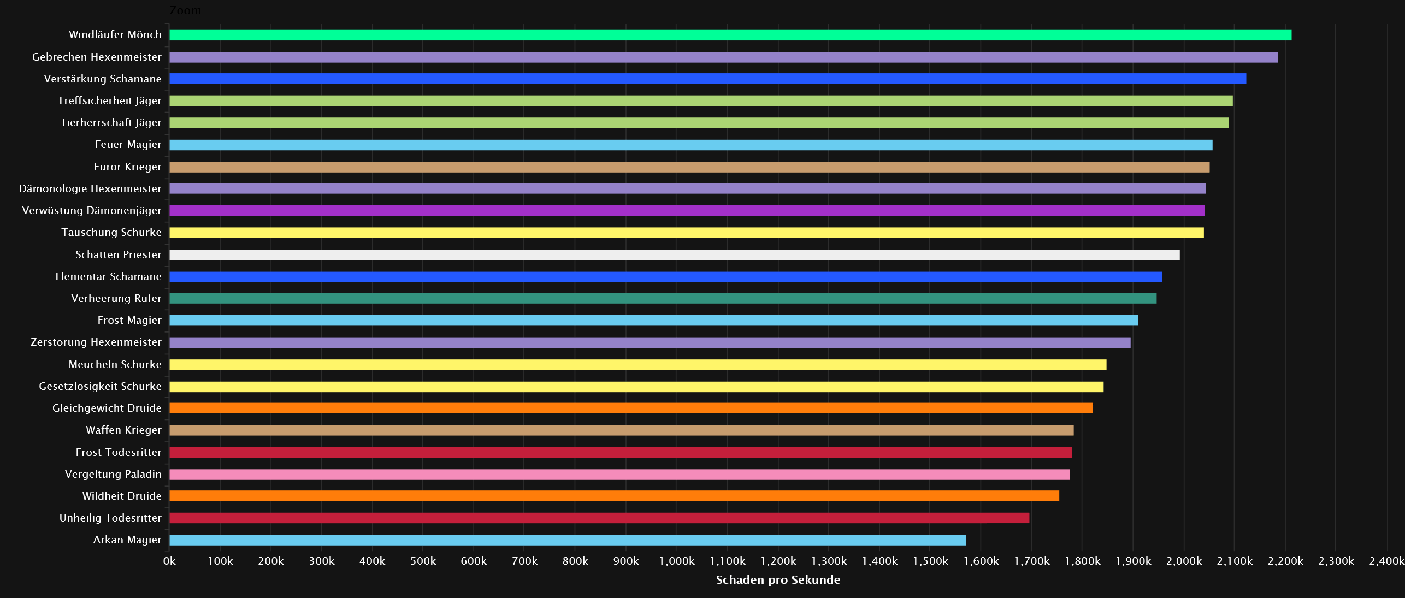1405x598 pixels.
Task: Click the 'Täuschung Schurke' label
Action: pos(111,232)
